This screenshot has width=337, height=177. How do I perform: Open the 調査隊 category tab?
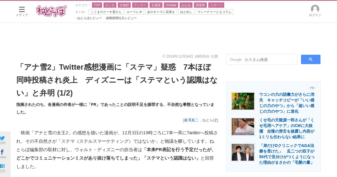200,5
